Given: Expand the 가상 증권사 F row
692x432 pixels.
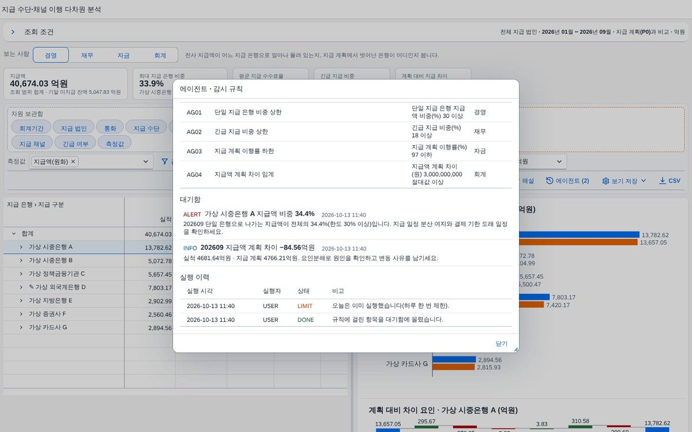Looking at the screenshot, I should pyautogui.click(x=21, y=314).
